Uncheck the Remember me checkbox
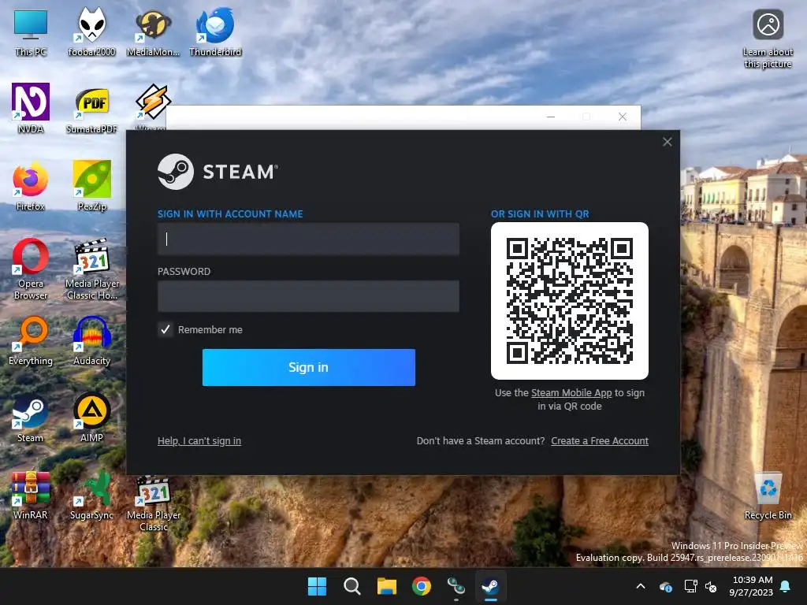This screenshot has width=807, height=605. point(165,329)
